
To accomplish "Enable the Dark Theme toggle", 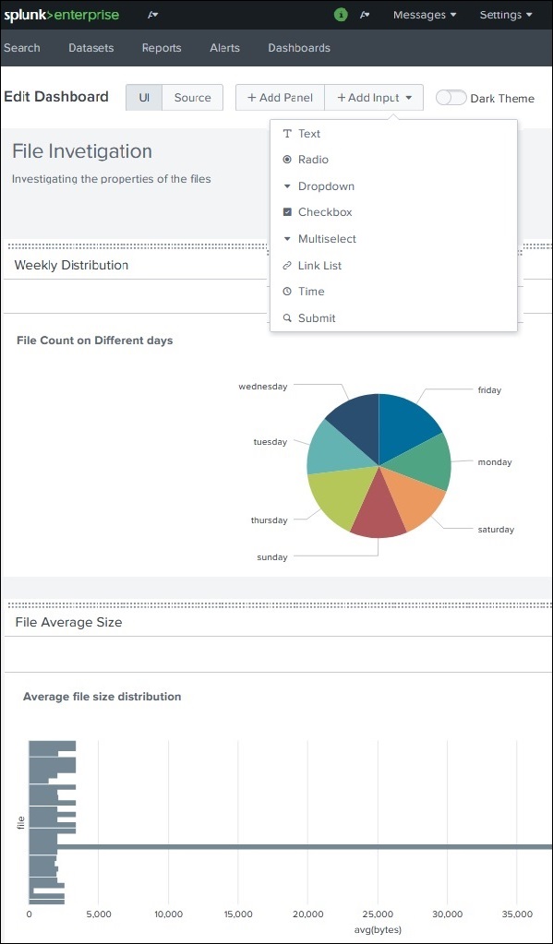I will click(451, 97).
